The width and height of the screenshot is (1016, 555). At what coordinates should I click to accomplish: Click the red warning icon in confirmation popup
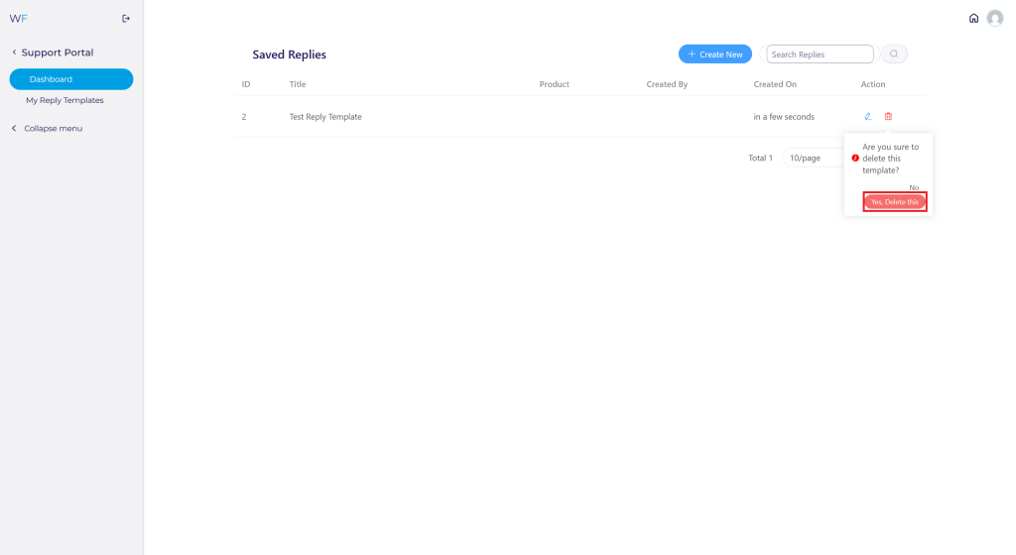854,158
